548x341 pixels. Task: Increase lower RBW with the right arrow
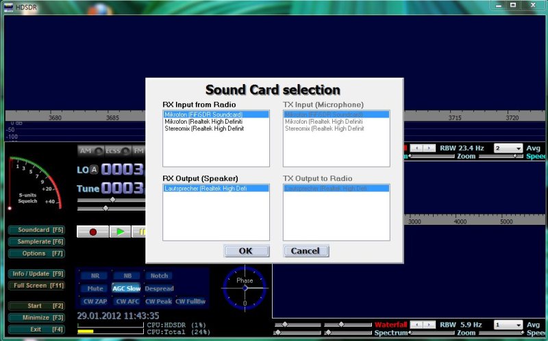click(x=429, y=325)
